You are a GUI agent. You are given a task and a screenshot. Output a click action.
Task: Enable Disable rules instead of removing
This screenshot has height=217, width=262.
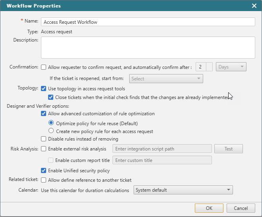[44, 139]
